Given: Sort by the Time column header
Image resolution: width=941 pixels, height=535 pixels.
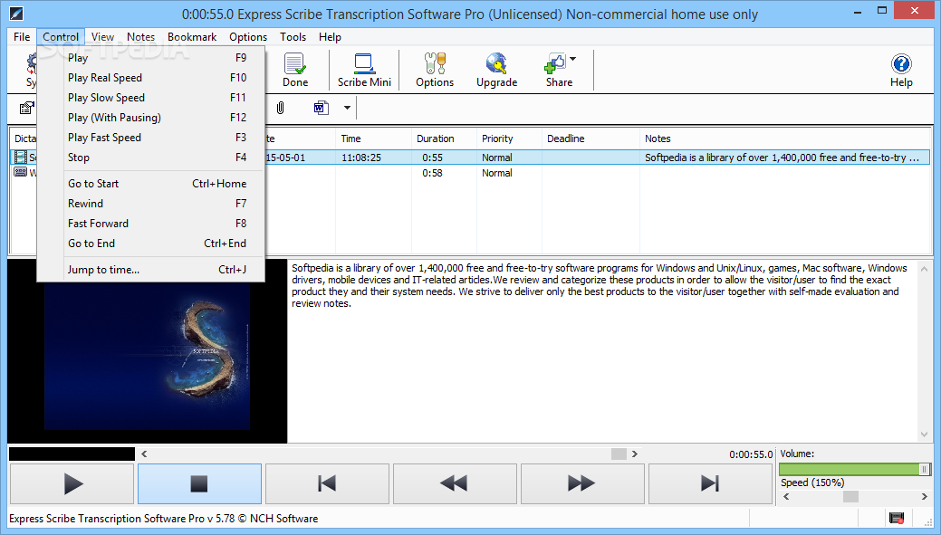Looking at the screenshot, I should [373, 139].
